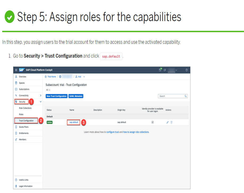Open the help icon in the header
The height and width of the screenshot is (193, 244).
[x=187, y=70]
